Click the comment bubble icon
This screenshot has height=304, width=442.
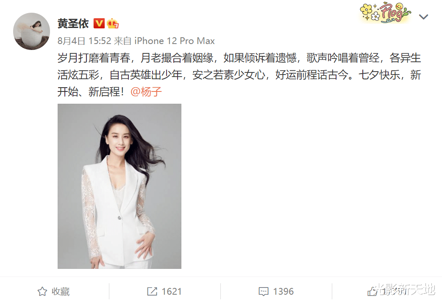click(264, 291)
